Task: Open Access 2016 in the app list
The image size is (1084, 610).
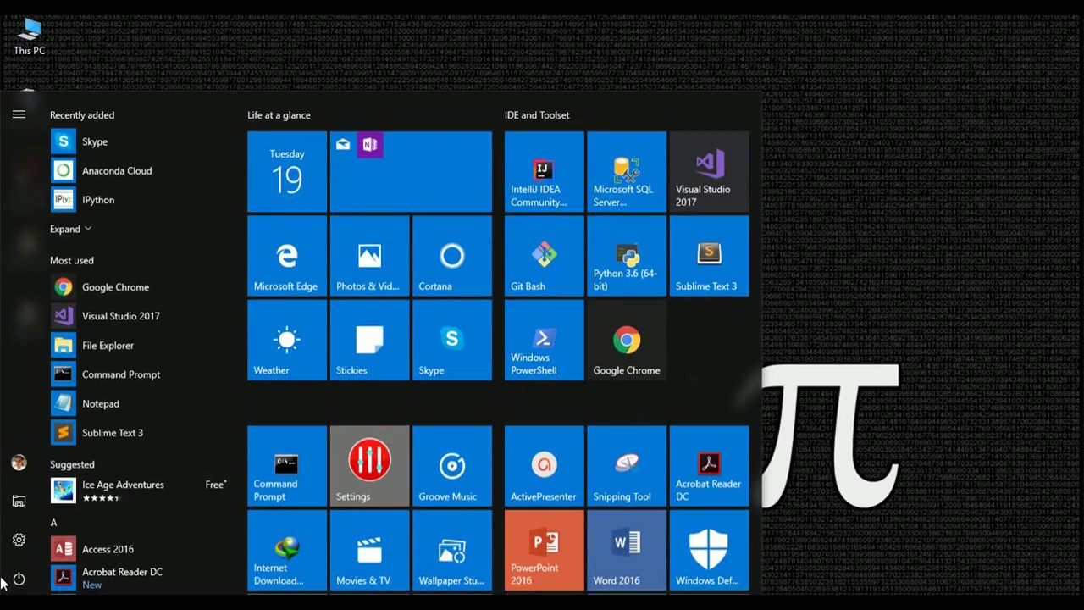Action: pos(139,549)
